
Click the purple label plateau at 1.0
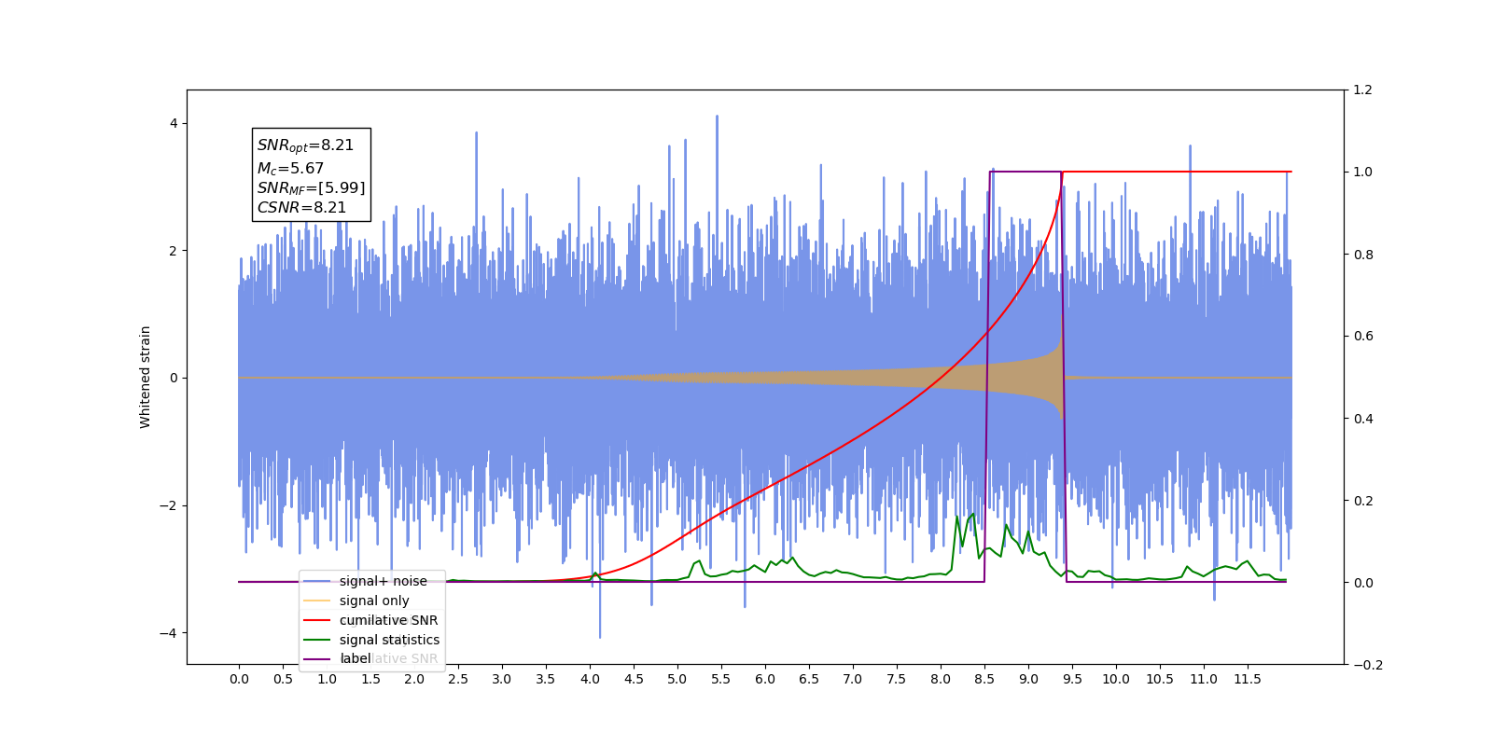tap(1025, 172)
